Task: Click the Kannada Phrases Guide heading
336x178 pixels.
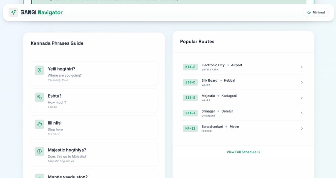Action: pyautogui.click(x=57, y=43)
